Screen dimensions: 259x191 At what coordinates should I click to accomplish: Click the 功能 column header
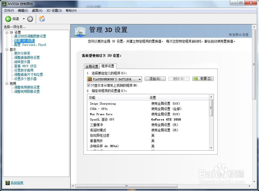click(x=118, y=98)
